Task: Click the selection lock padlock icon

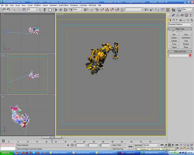Action: point(68,145)
